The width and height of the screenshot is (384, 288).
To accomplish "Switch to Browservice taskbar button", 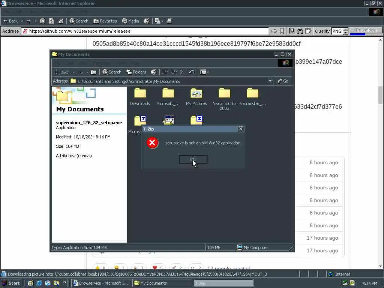I will tap(101, 283).
